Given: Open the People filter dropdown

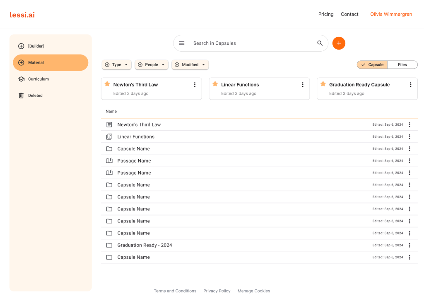Looking at the screenshot, I should click(151, 64).
